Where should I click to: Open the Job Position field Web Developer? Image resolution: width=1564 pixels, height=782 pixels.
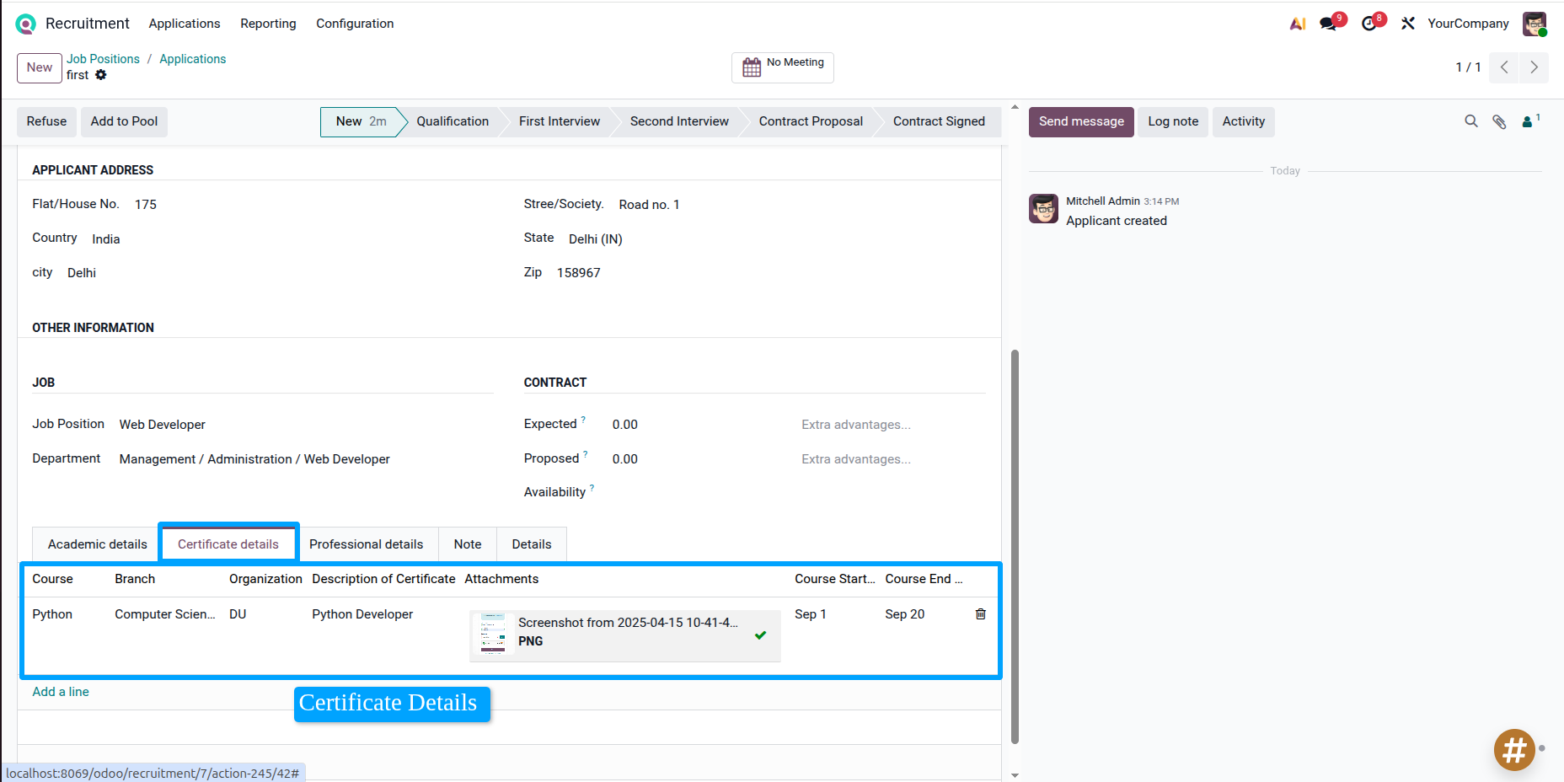coord(163,425)
